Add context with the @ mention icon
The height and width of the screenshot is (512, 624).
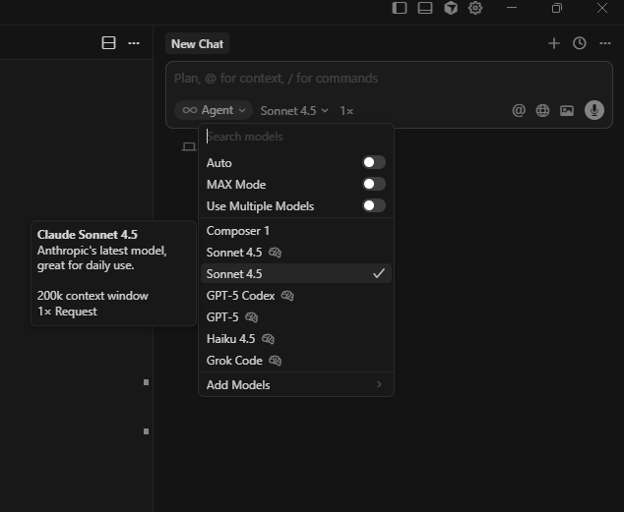tap(519, 110)
